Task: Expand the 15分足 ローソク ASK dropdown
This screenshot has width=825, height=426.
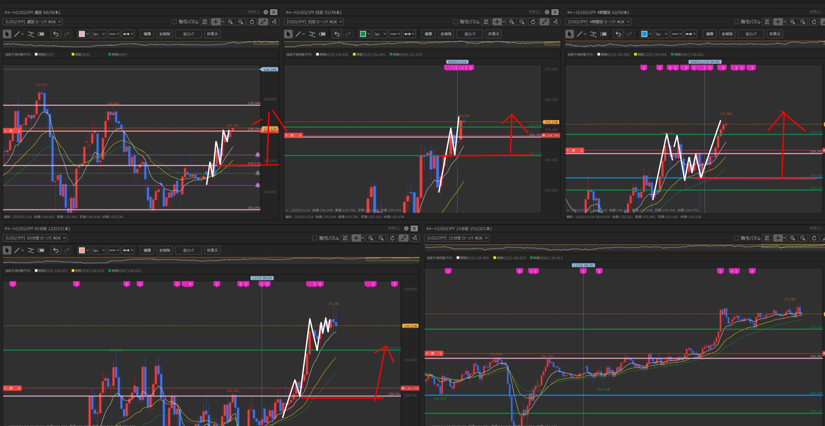Action: coord(457,238)
